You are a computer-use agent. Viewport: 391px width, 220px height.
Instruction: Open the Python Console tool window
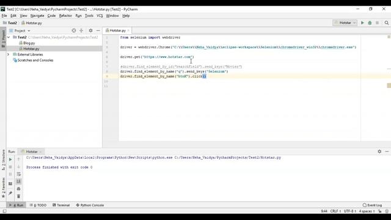coord(90,205)
